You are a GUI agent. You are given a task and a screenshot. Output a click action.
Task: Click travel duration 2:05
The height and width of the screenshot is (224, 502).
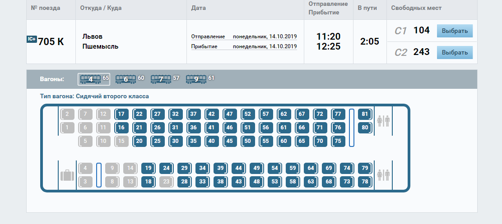tap(369, 41)
